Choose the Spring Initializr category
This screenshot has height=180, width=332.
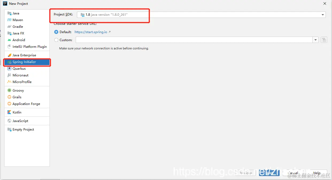[27, 62]
